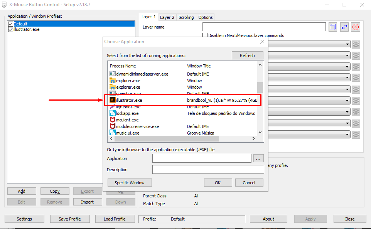Click the copy layer settings icon

coord(332,27)
